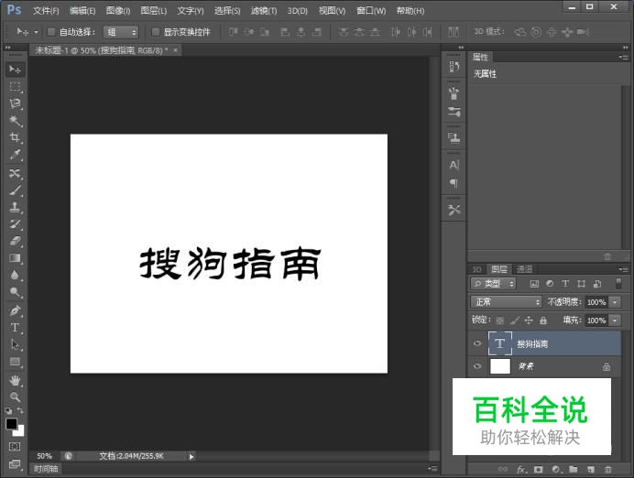
Task: Click the 50% zoom level field
Action: tap(44, 456)
